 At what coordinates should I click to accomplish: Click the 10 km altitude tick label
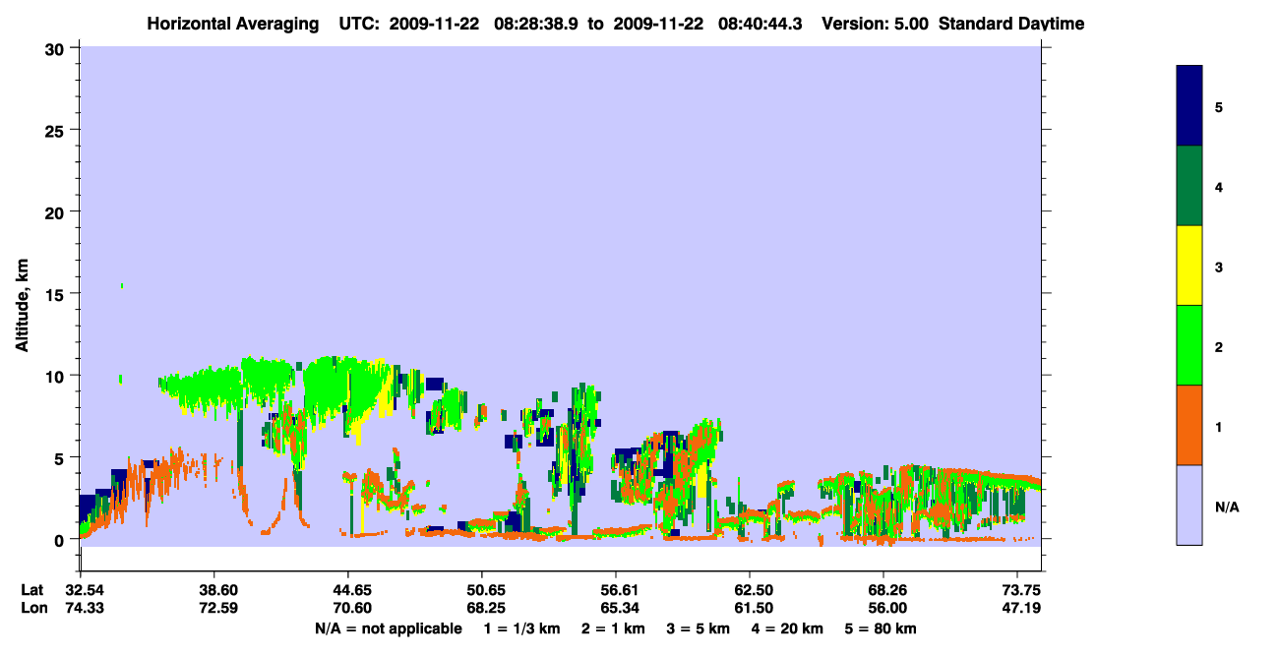[55, 376]
